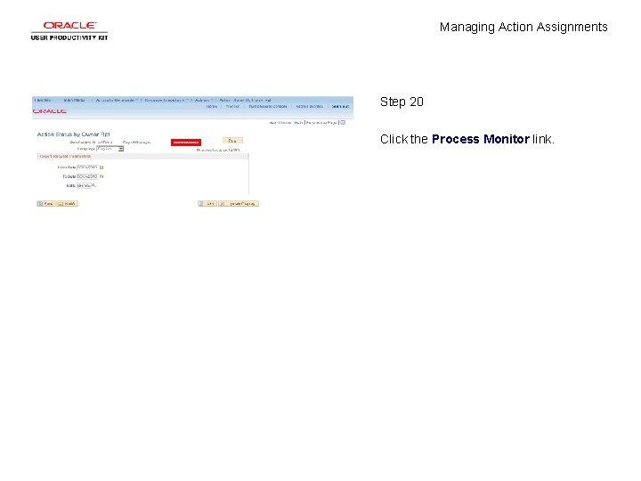Image resolution: width=641 pixels, height=481 pixels.
Task: Go to the Home link
Action: [x=211, y=106]
